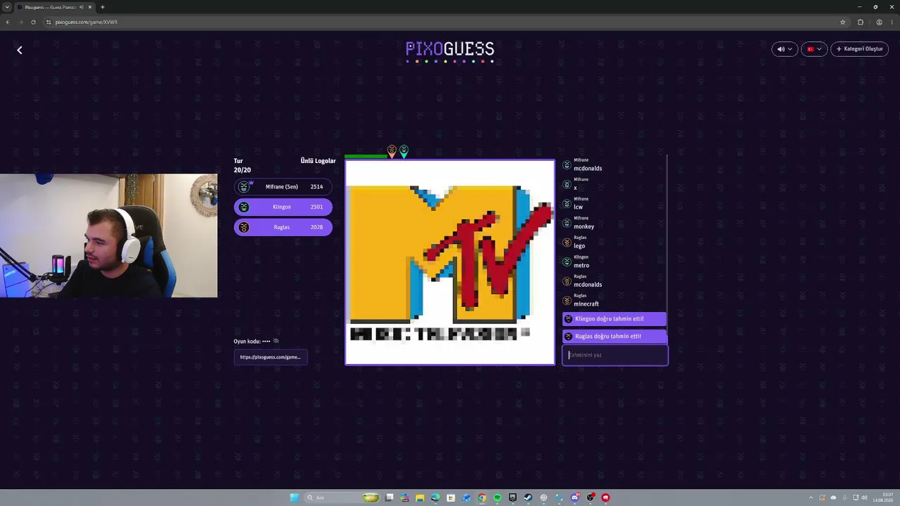Open the taskbar clock and date

883,498
